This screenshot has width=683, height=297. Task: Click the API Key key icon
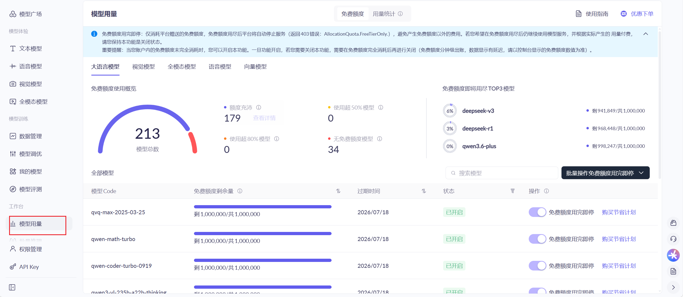(x=13, y=267)
